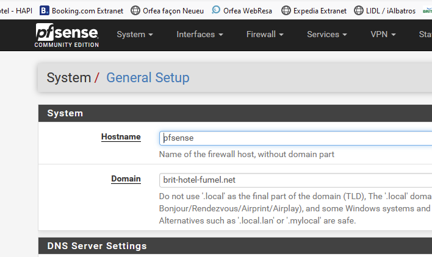Click the pfSense Community Edition logo
Image resolution: width=432 pixels, height=257 pixels.
67,35
